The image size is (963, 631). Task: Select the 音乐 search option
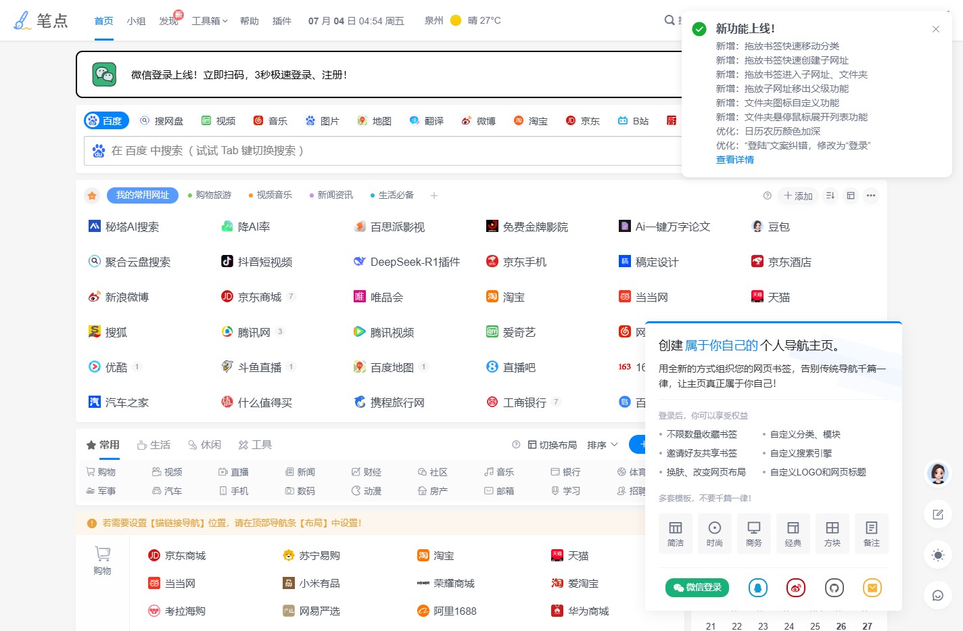click(x=271, y=120)
